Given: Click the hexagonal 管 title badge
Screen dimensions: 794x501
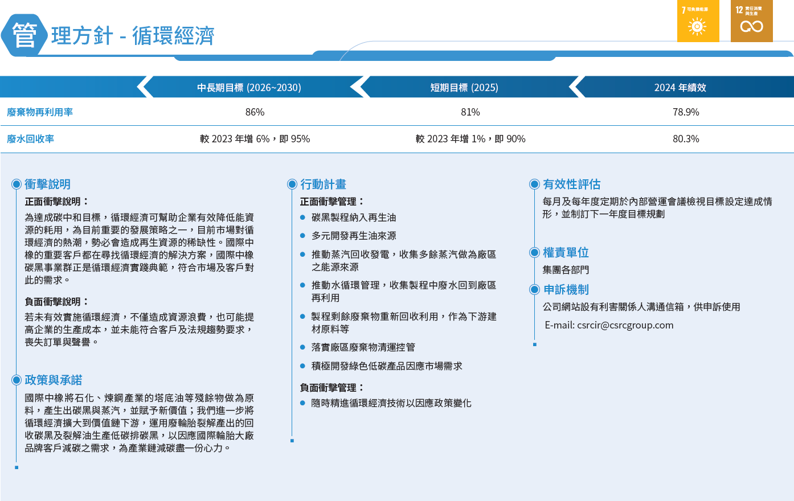Looking at the screenshot, I should pyautogui.click(x=24, y=35).
